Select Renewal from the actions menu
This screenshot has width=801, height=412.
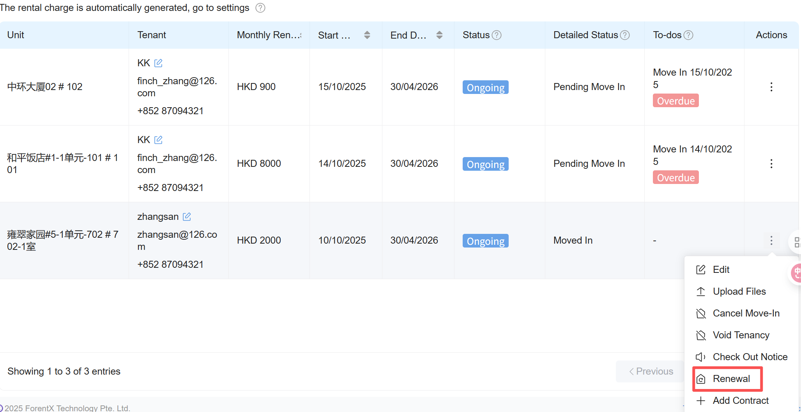coord(731,379)
